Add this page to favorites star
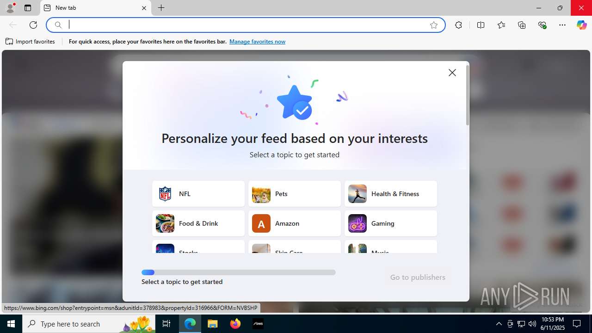 coord(434,25)
